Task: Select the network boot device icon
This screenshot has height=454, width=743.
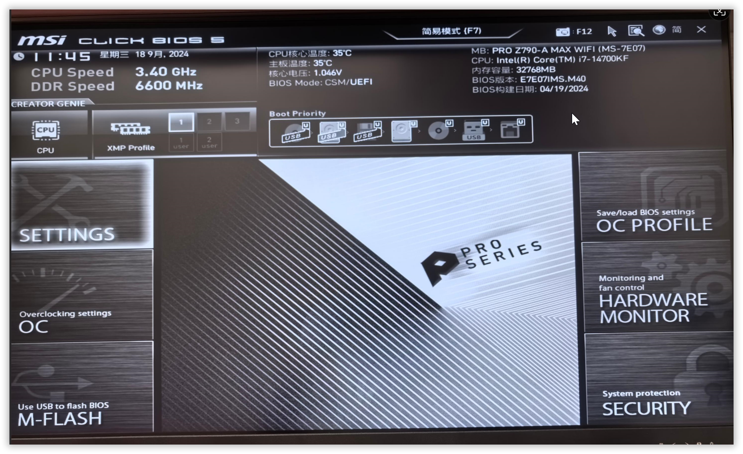Action: [512, 129]
